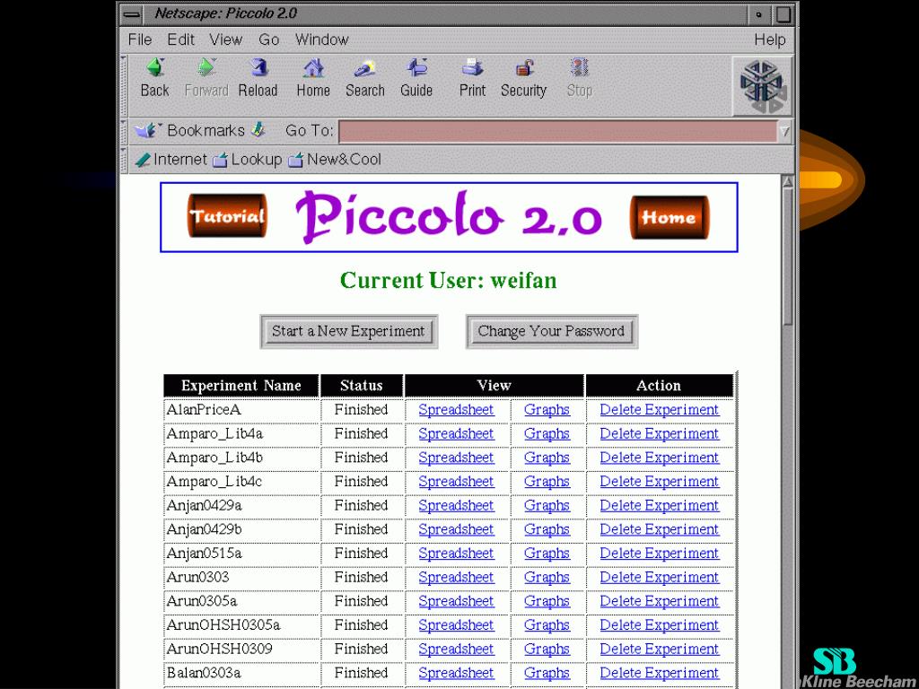Open the Window menu
The height and width of the screenshot is (689, 919).
tap(322, 39)
